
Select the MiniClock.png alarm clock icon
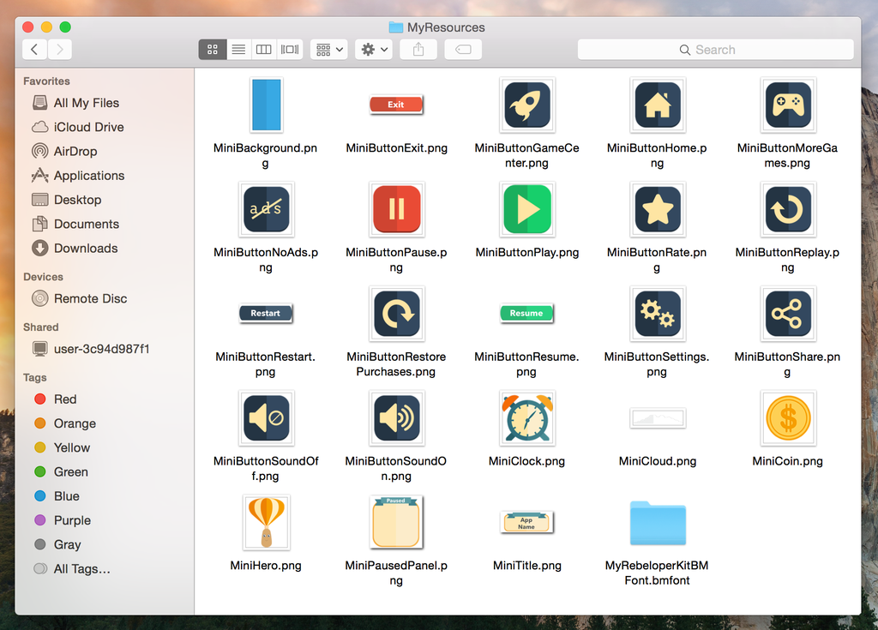[527, 417]
